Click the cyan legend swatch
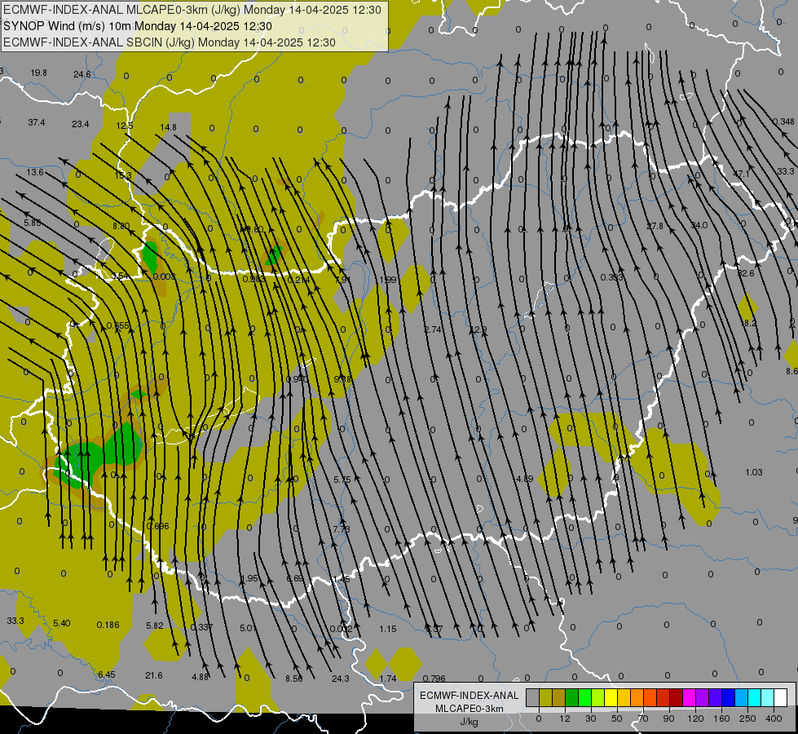 [755, 697]
